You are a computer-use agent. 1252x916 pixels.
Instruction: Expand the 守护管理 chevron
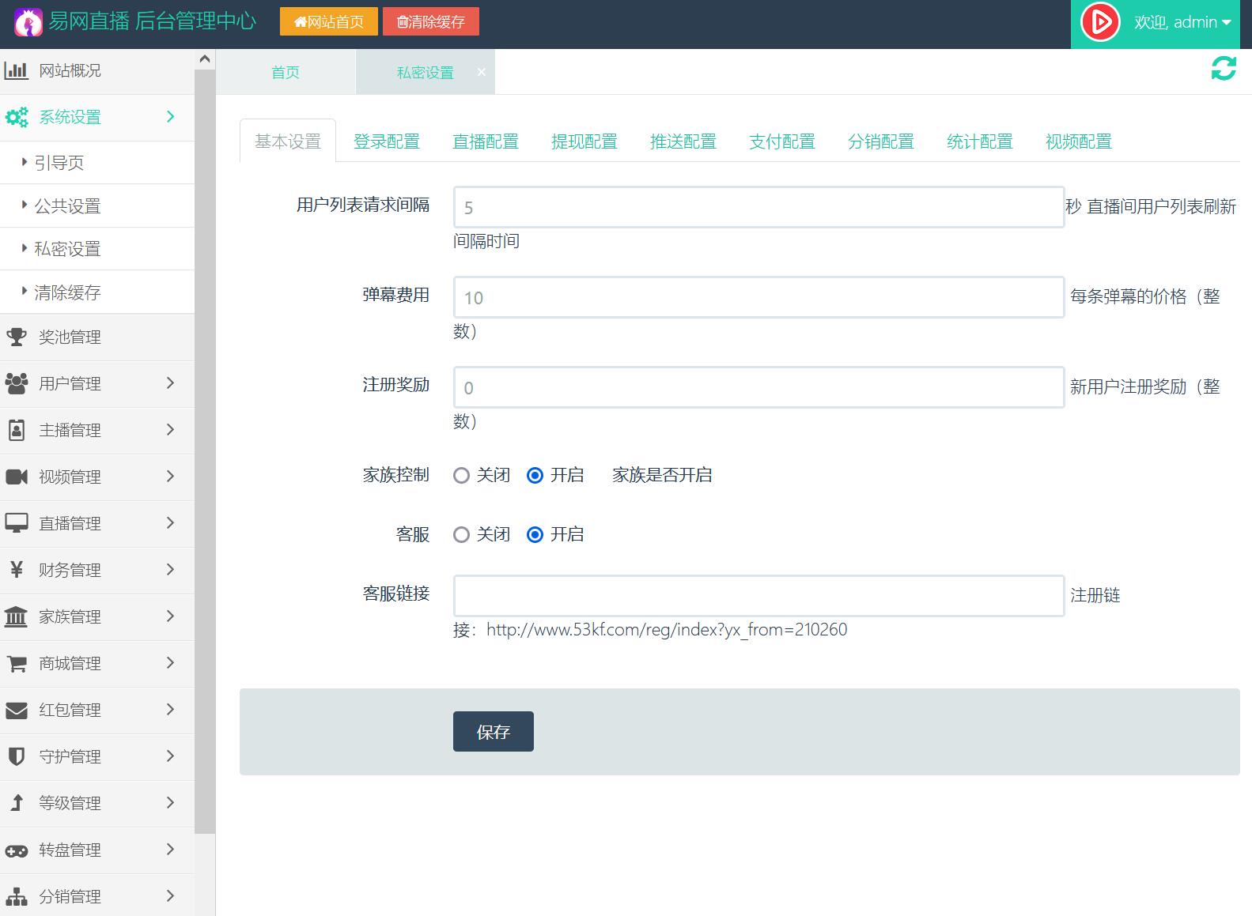(x=170, y=756)
